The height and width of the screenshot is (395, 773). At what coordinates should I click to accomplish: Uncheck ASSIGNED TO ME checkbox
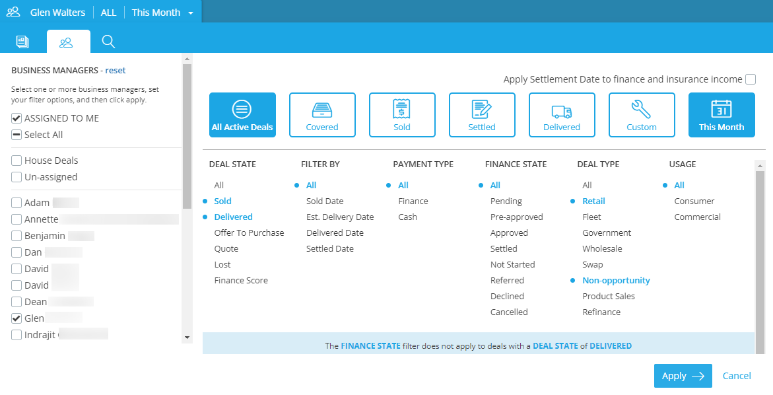coord(17,118)
